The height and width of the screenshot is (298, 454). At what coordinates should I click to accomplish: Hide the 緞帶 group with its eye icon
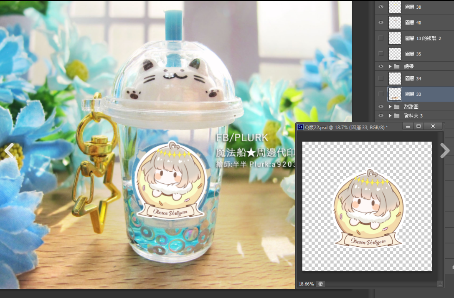[381, 66]
